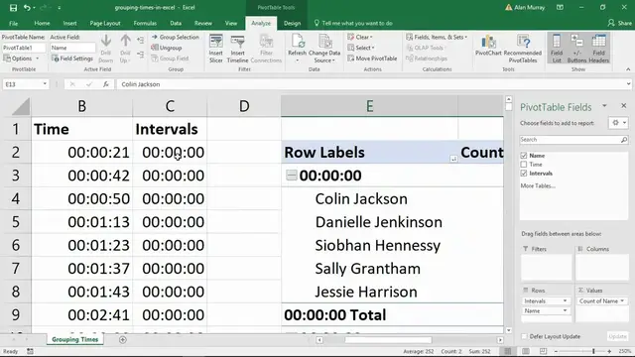Click the Drill Down arrow icon
This screenshot has width=635, height=357.
(106, 41)
